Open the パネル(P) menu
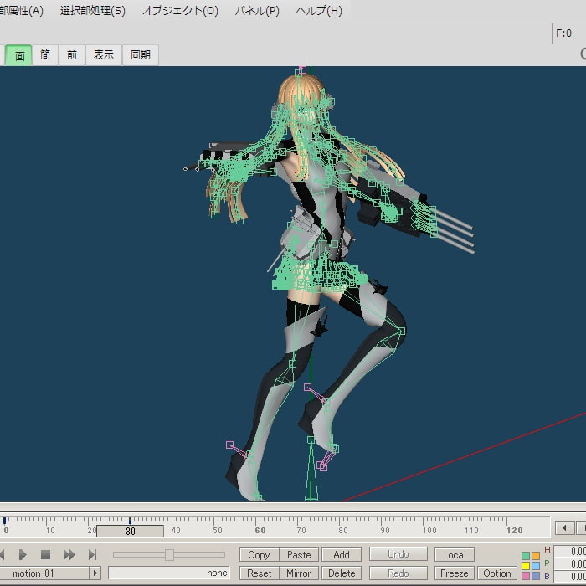This screenshot has height=586, width=586. [257, 11]
